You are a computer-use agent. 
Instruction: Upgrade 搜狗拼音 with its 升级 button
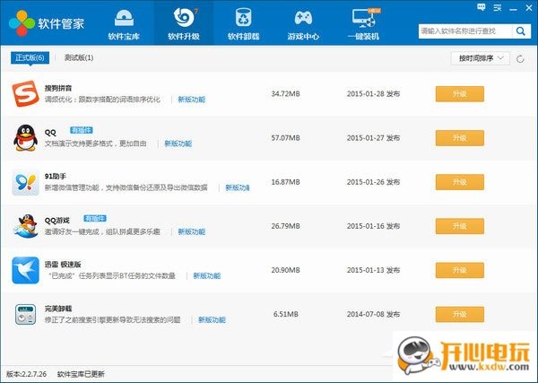(x=459, y=93)
